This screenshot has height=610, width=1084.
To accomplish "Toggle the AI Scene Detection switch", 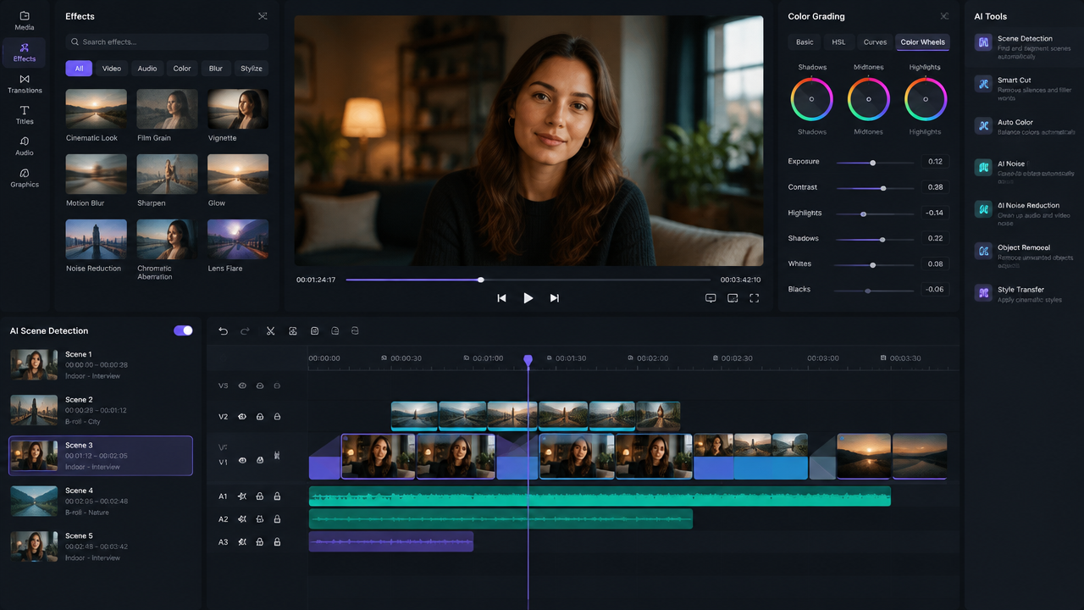I will (183, 330).
